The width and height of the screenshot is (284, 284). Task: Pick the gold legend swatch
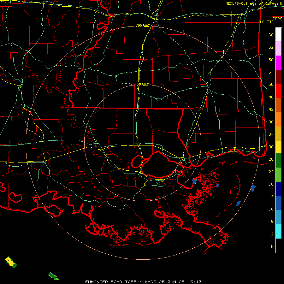click(279, 133)
